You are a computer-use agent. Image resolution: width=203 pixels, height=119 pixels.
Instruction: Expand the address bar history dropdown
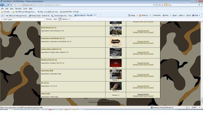(x=154, y=5)
